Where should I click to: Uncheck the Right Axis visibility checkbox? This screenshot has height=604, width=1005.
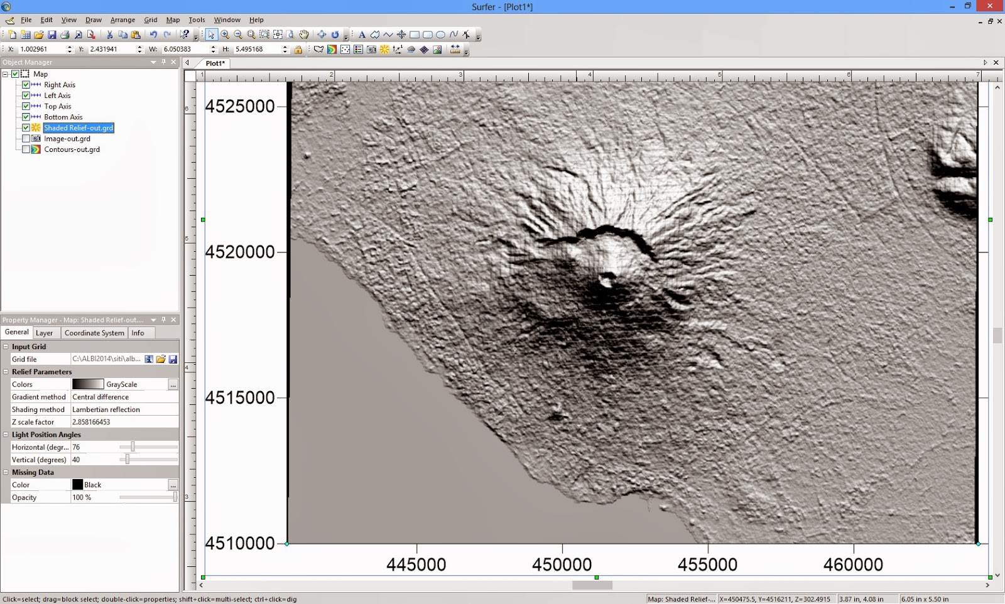click(x=26, y=85)
